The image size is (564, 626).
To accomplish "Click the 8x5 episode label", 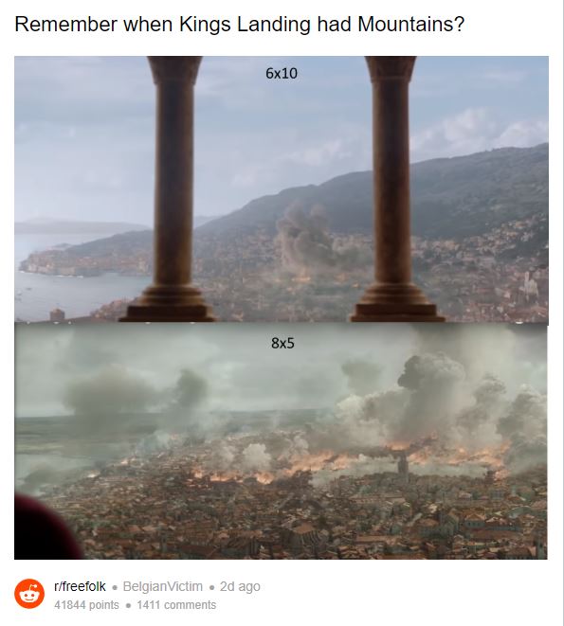I will pos(282,343).
